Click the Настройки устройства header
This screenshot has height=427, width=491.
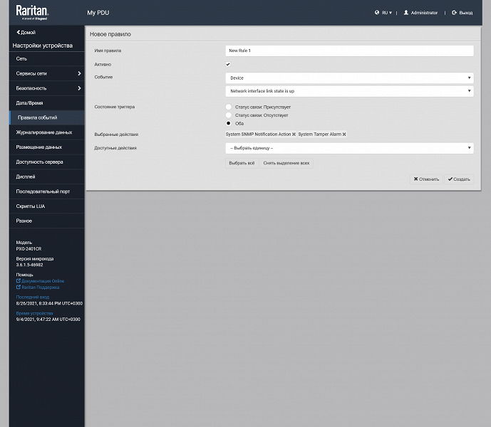[x=43, y=46]
